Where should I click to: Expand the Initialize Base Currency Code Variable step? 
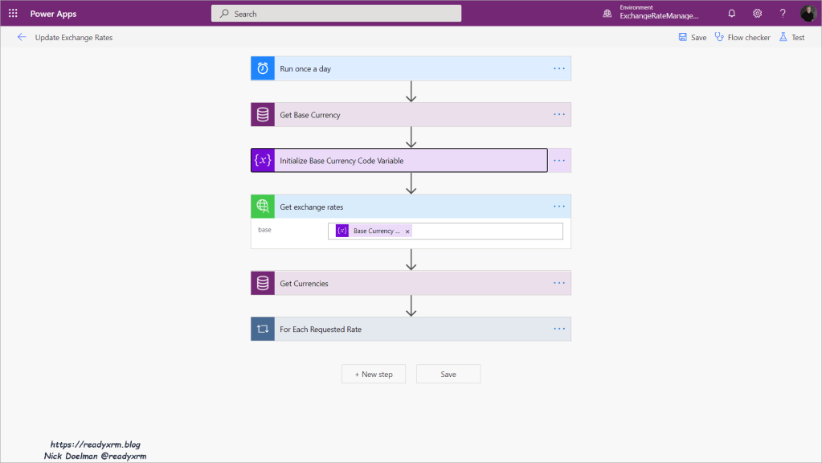[410, 161]
